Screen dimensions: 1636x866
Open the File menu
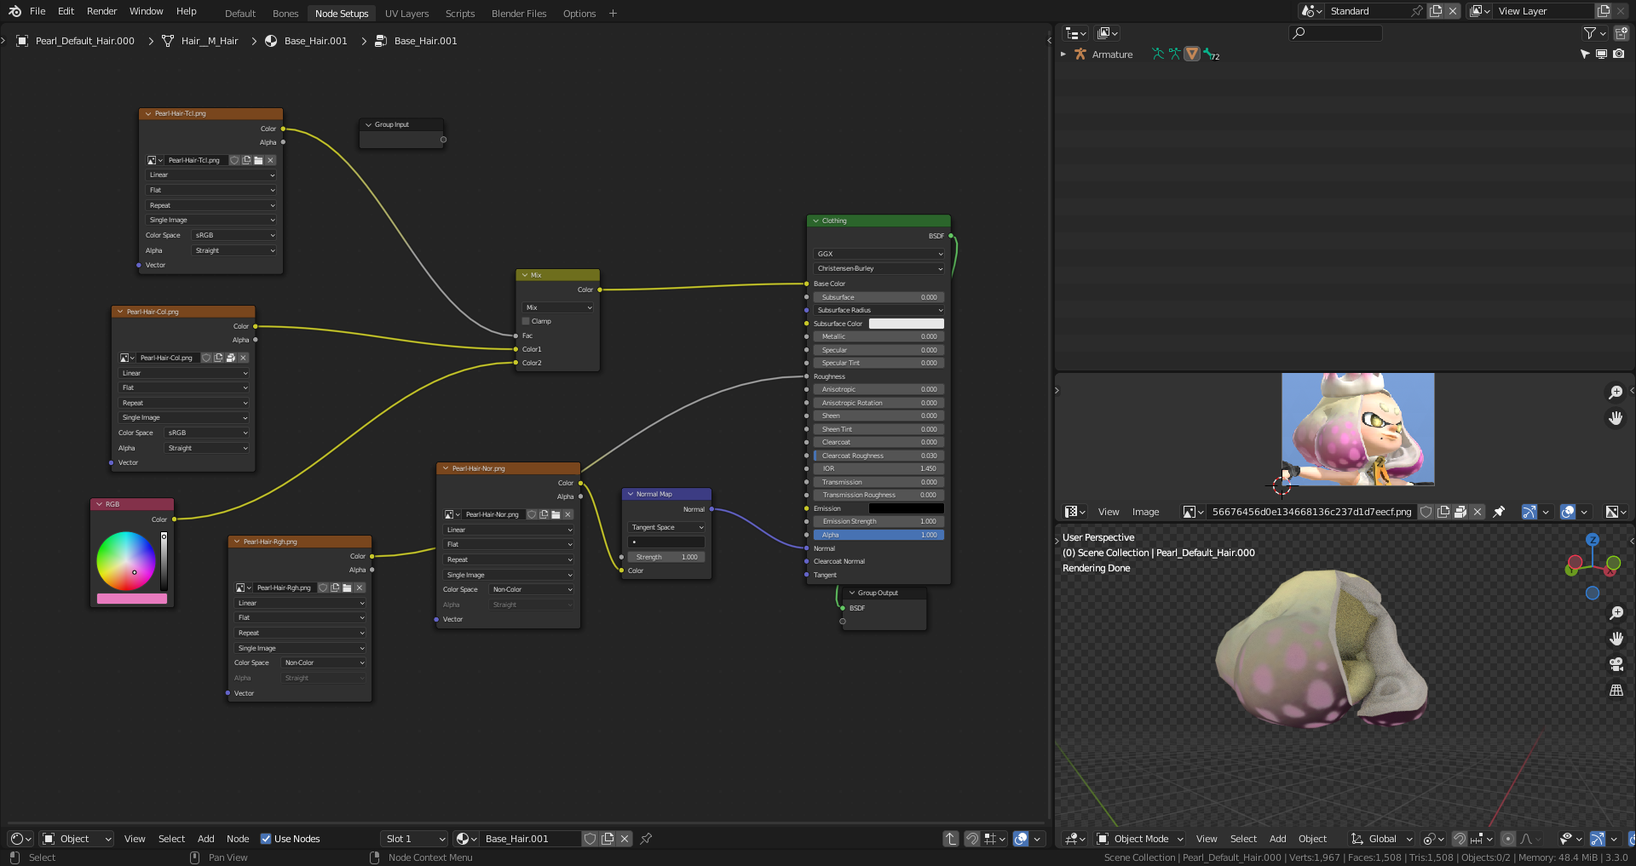click(37, 11)
